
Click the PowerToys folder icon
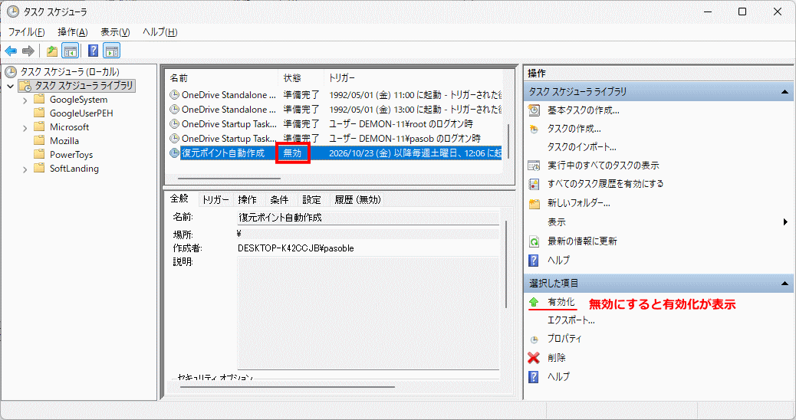[39, 154]
